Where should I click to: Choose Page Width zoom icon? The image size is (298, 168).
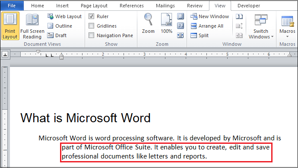(x=181, y=35)
